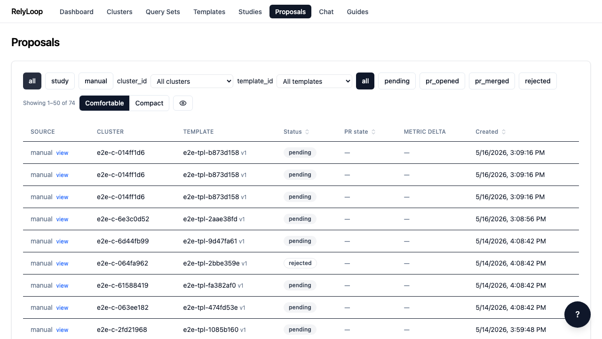Click template e2e-tpl-2aae38fd
This screenshot has height=339, width=602.
[210, 219]
